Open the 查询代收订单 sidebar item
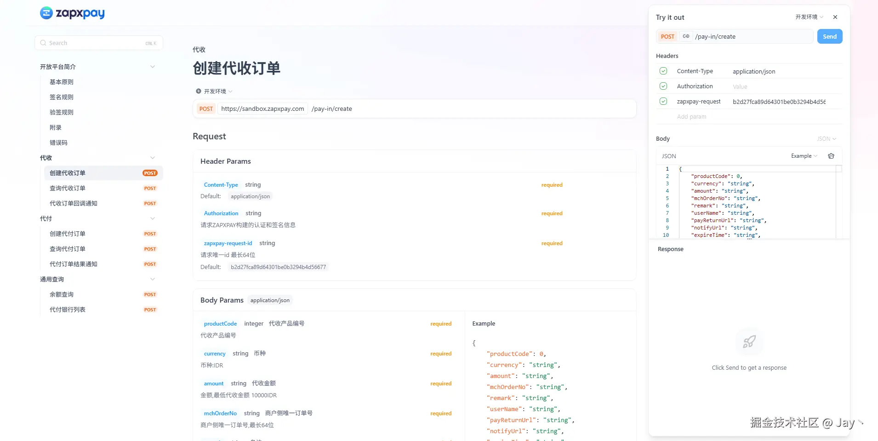878x441 pixels. coord(68,188)
